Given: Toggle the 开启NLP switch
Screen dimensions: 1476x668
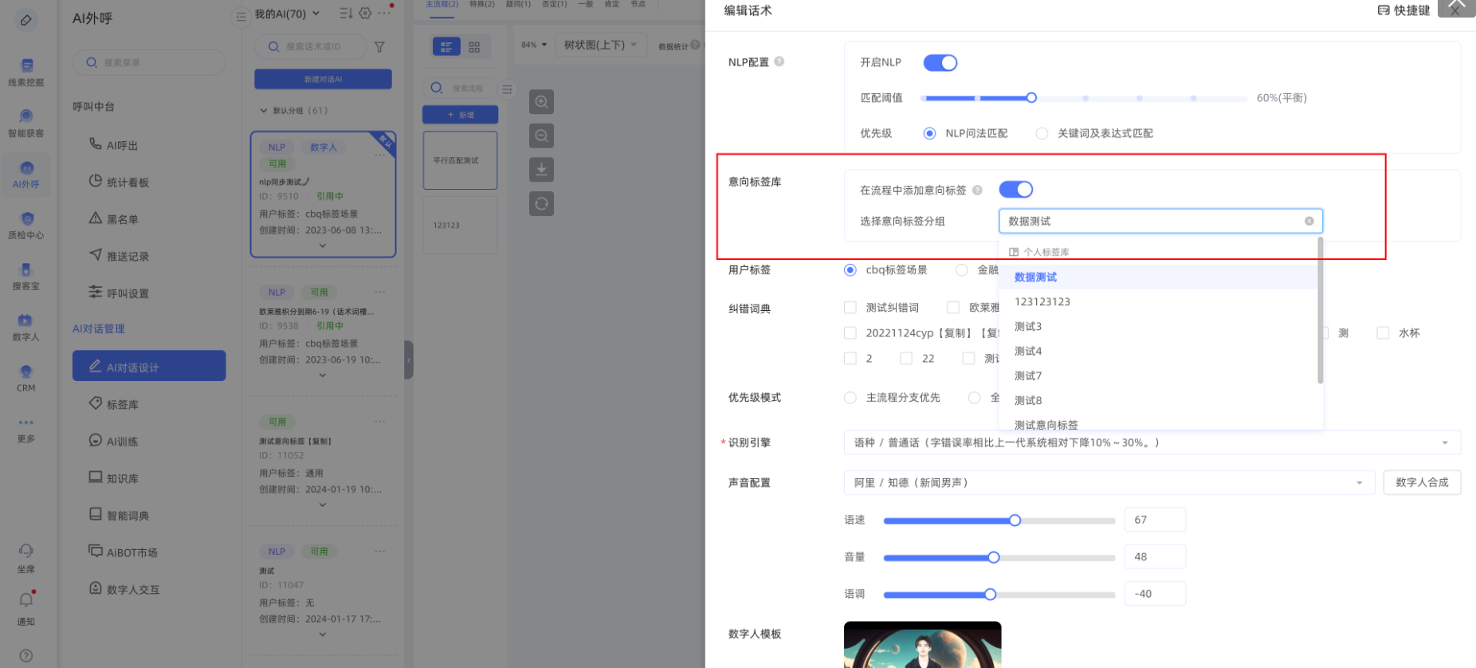Looking at the screenshot, I should point(940,63).
